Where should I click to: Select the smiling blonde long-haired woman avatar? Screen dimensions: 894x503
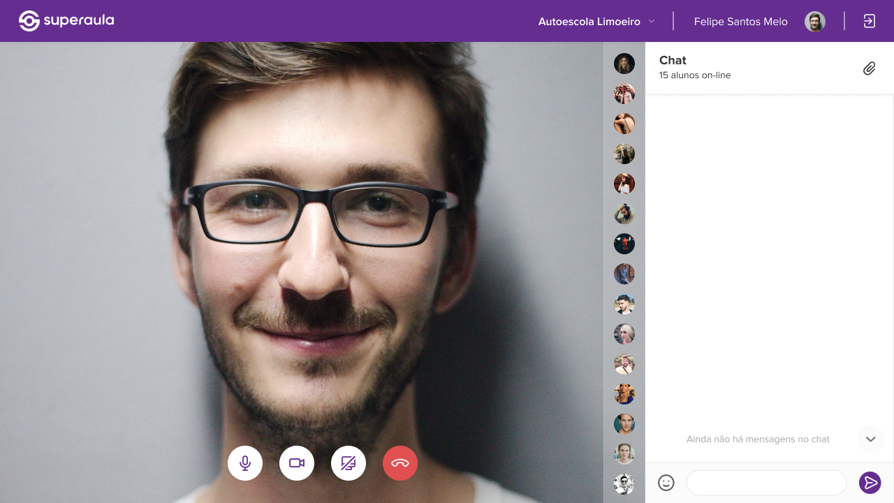click(624, 64)
